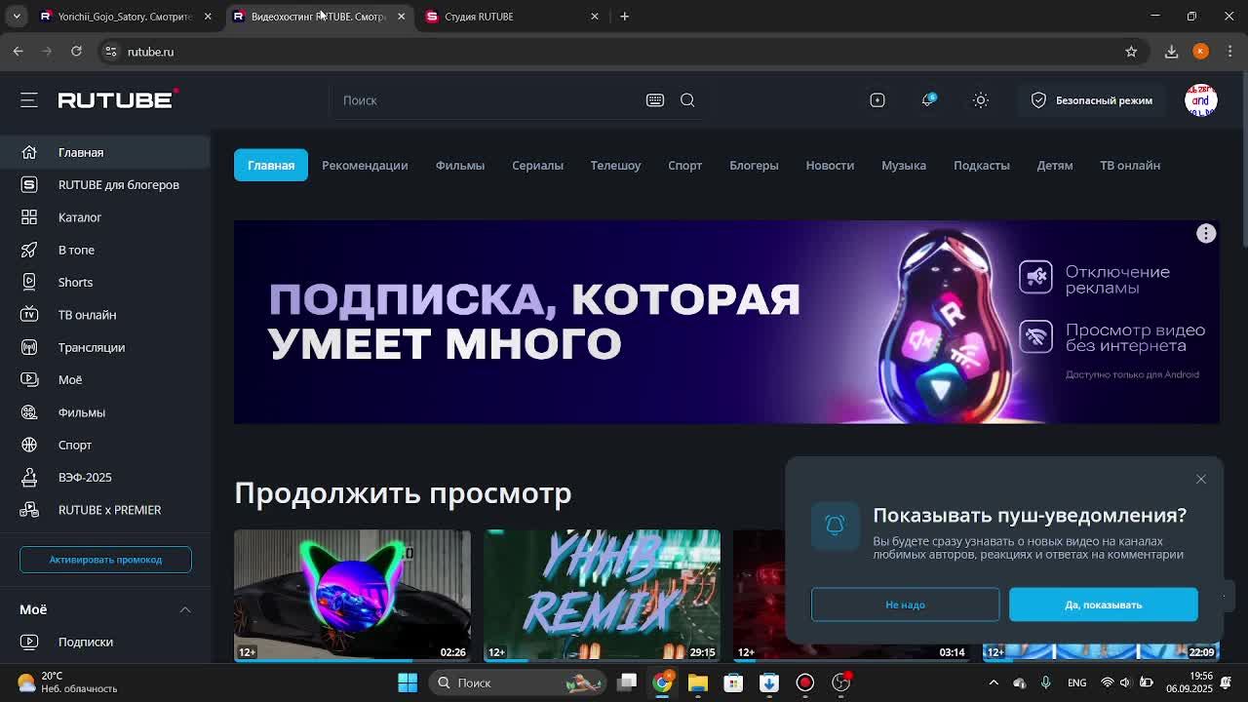The width and height of the screenshot is (1248, 702).
Task: Open Спорт in the sidebar
Action: click(x=105, y=445)
